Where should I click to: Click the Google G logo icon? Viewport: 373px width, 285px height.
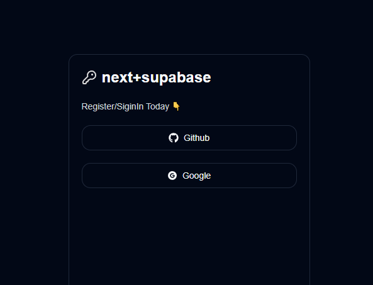172,176
